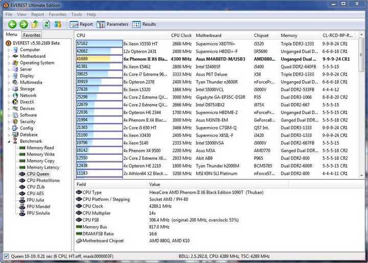The height and width of the screenshot is (263, 368).
Task: Show benchmark Results
Action: [x=144, y=25]
